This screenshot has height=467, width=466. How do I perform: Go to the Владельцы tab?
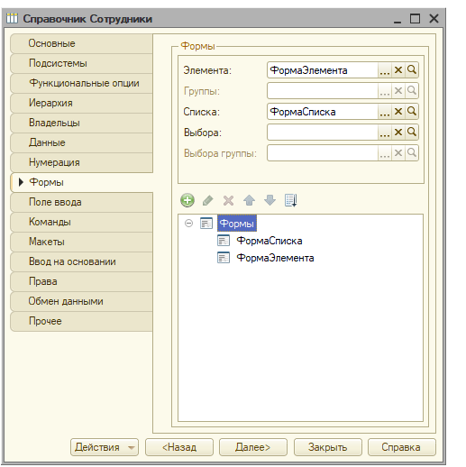click(x=81, y=123)
